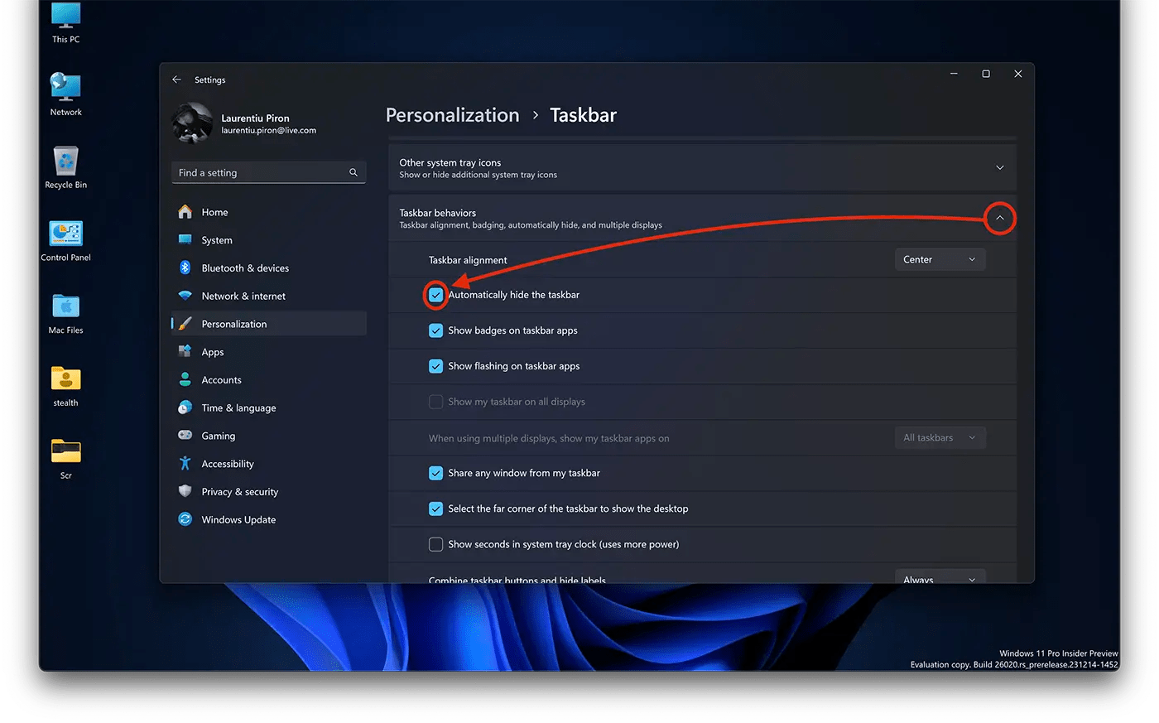Navigate to Privacy & security settings
This screenshot has height=723, width=1159.
238,491
